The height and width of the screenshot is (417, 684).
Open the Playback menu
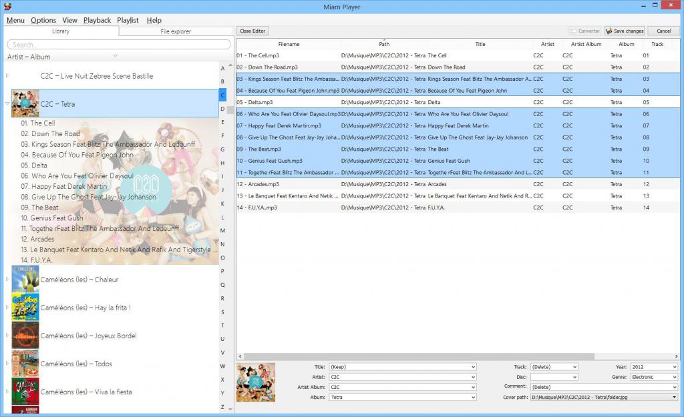click(97, 20)
